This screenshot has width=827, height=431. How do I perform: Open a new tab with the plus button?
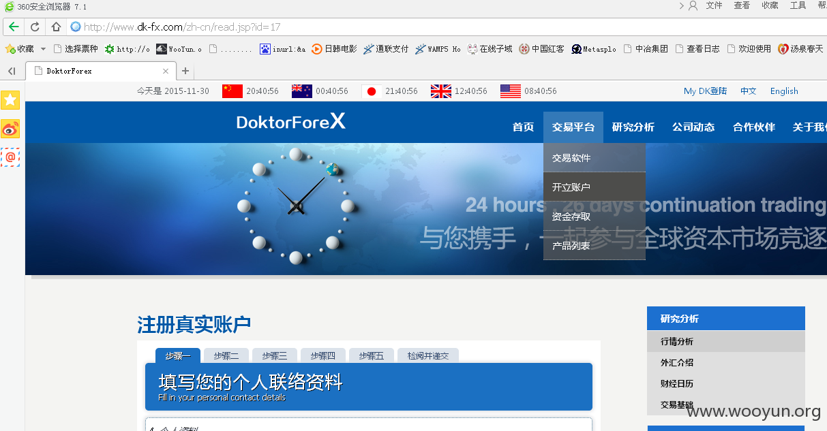click(x=185, y=71)
